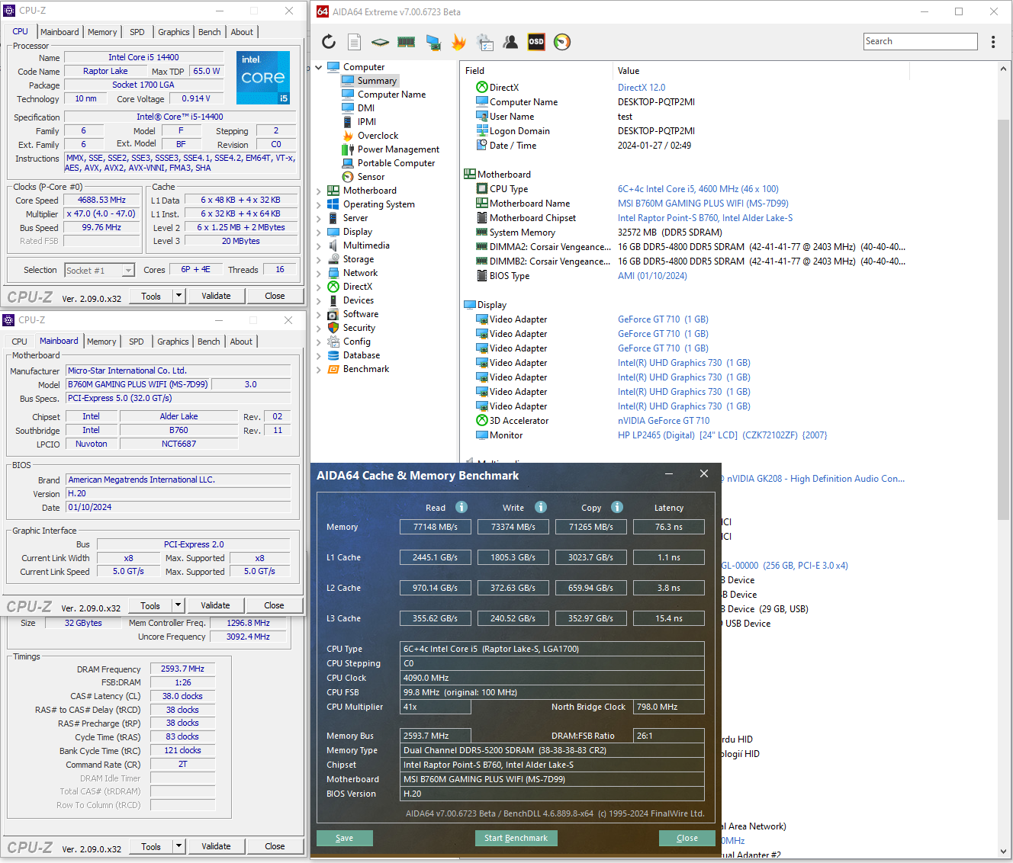This screenshot has width=1013, height=863.
Task: Expand the Network tree node
Action: tap(319, 273)
